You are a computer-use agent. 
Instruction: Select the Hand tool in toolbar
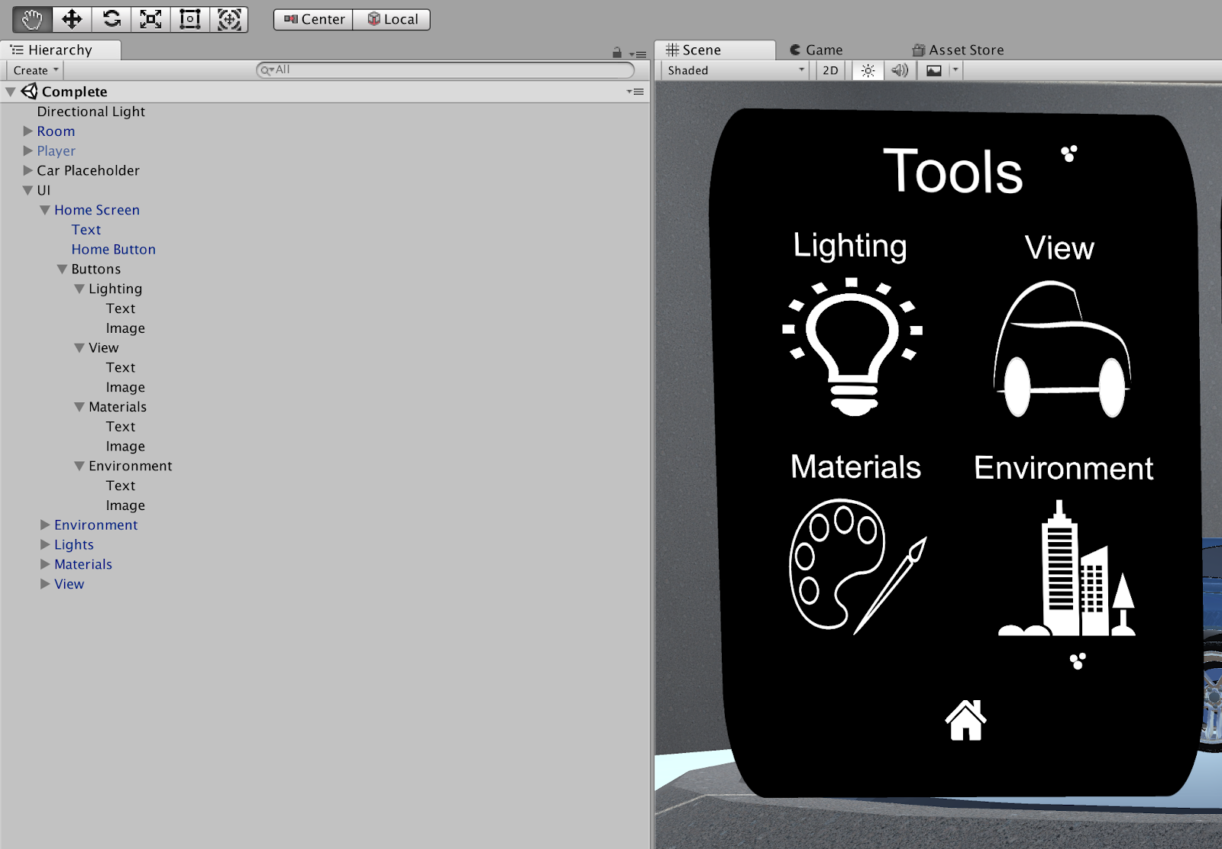(32, 19)
